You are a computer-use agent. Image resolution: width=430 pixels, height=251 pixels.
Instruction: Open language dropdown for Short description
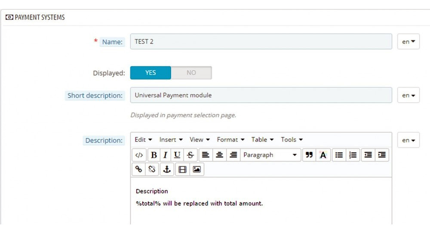click(408, 95)
